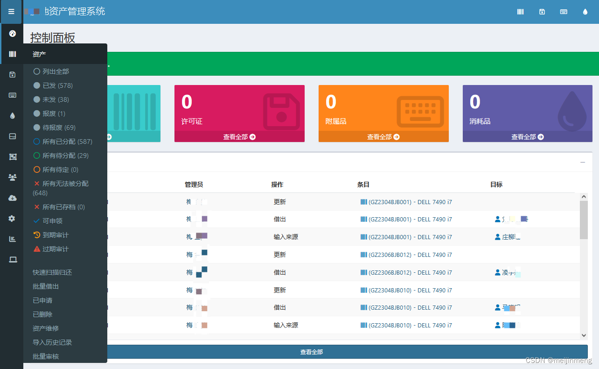The height and width of the screenshot is (369, 599).
Task: Click the barcode assets icon in sidebar
Action: coord(13,54)
